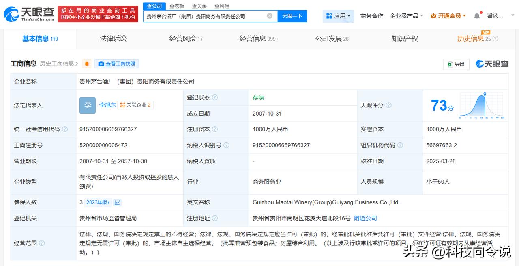Click approval date 2025-03-28
Image resolution: width=519 pixels, height=266 pixels.
441,161
